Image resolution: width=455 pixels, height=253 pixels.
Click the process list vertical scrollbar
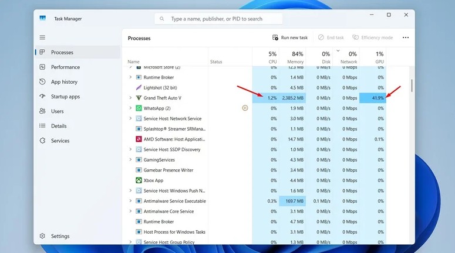[412, 86]
